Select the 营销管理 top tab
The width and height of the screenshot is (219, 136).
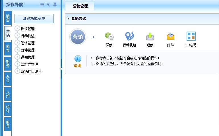coord(80,6)
